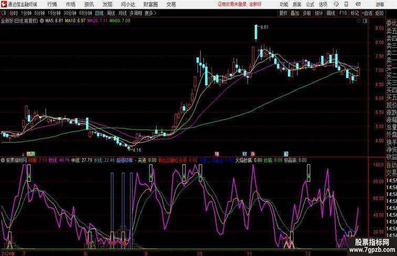The width and height of the screenshot is (397, 256).
Task: Open the mail envelope icon
Action: point(358,4)
